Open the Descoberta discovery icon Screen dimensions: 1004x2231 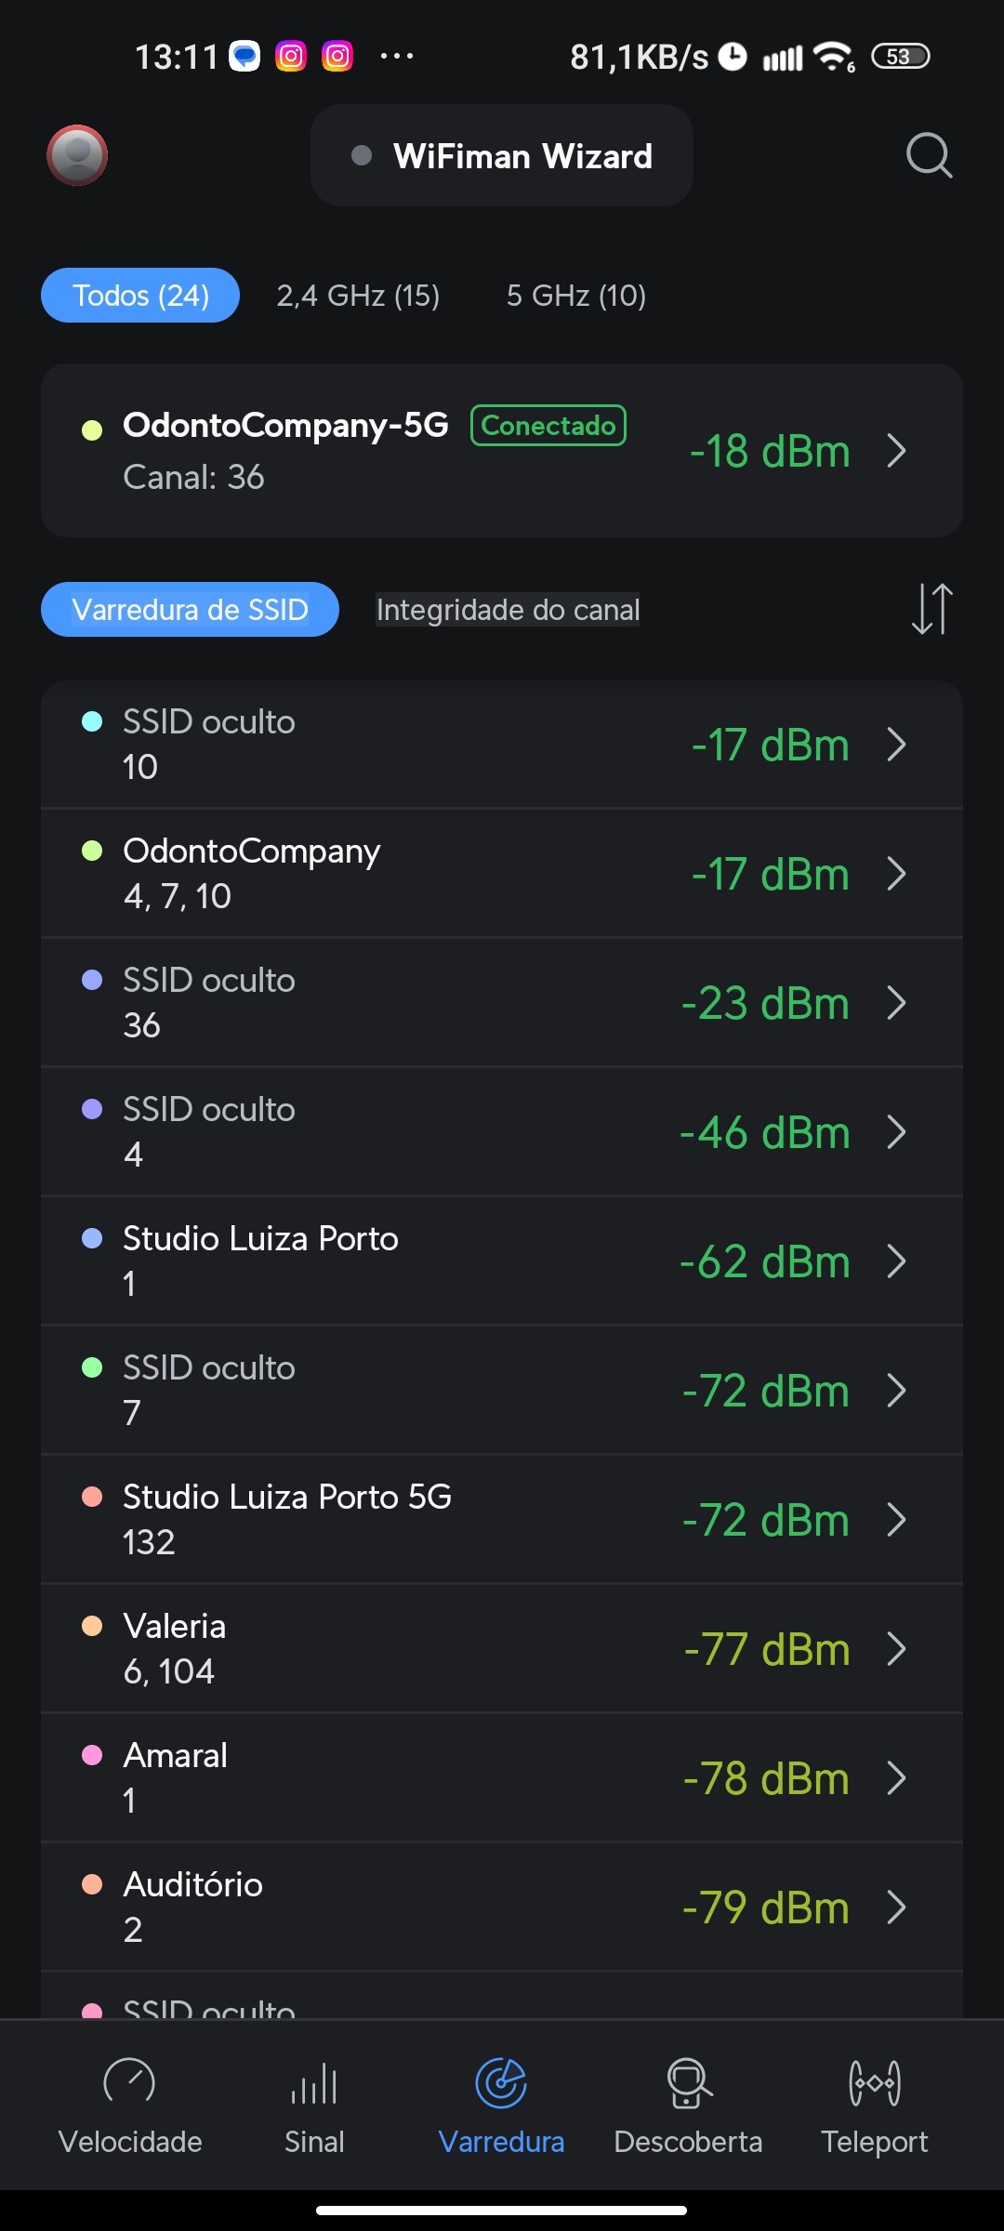(688, 2082)
